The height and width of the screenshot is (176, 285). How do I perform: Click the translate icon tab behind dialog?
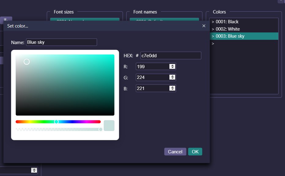(6, 20)
